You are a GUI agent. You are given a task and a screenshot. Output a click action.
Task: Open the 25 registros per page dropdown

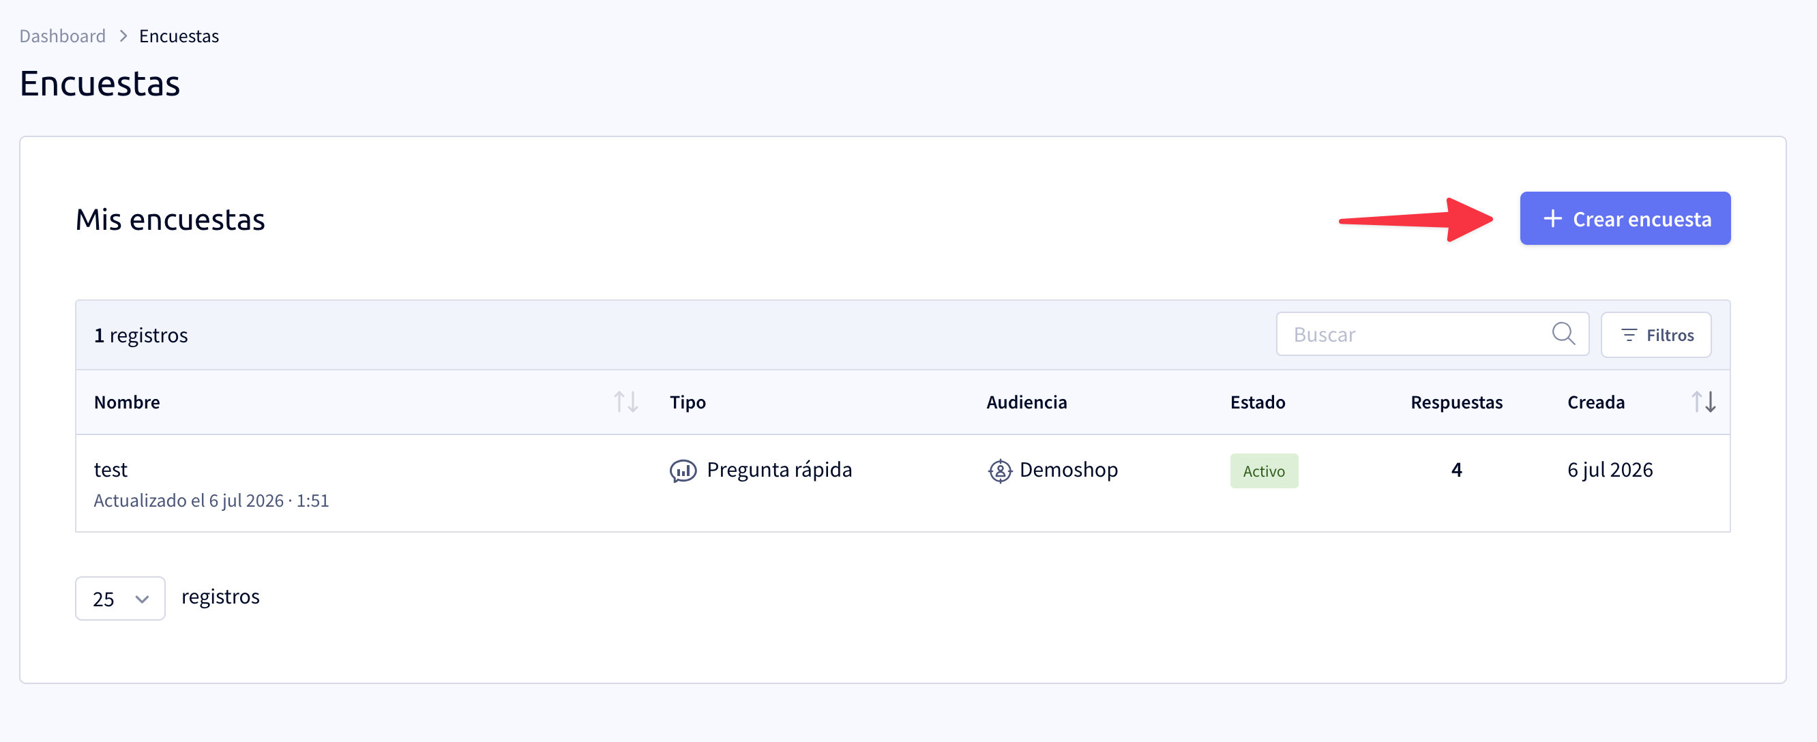120,598
